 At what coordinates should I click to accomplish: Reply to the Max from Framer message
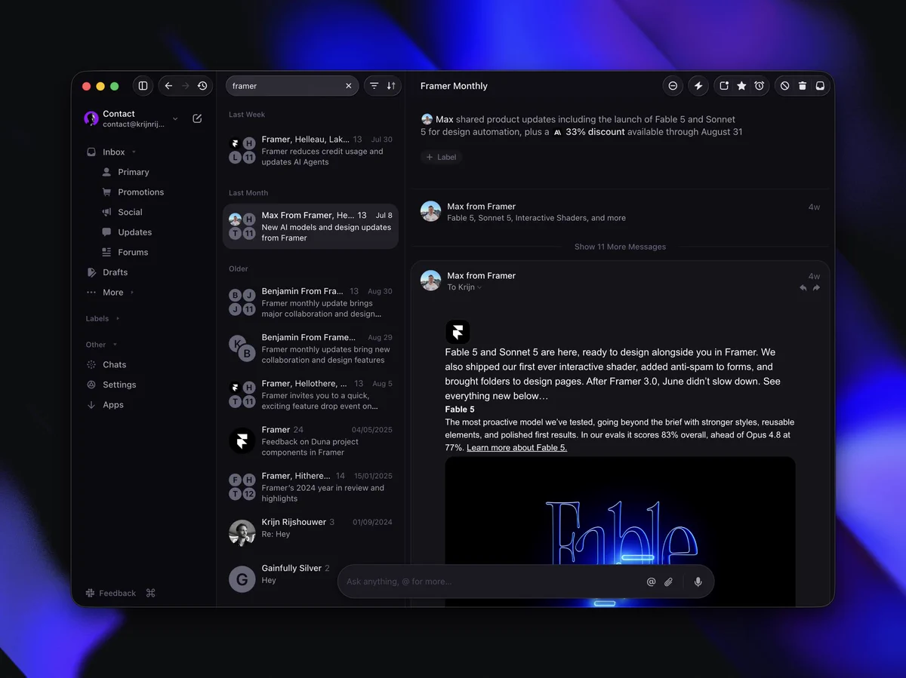(803, 288)
